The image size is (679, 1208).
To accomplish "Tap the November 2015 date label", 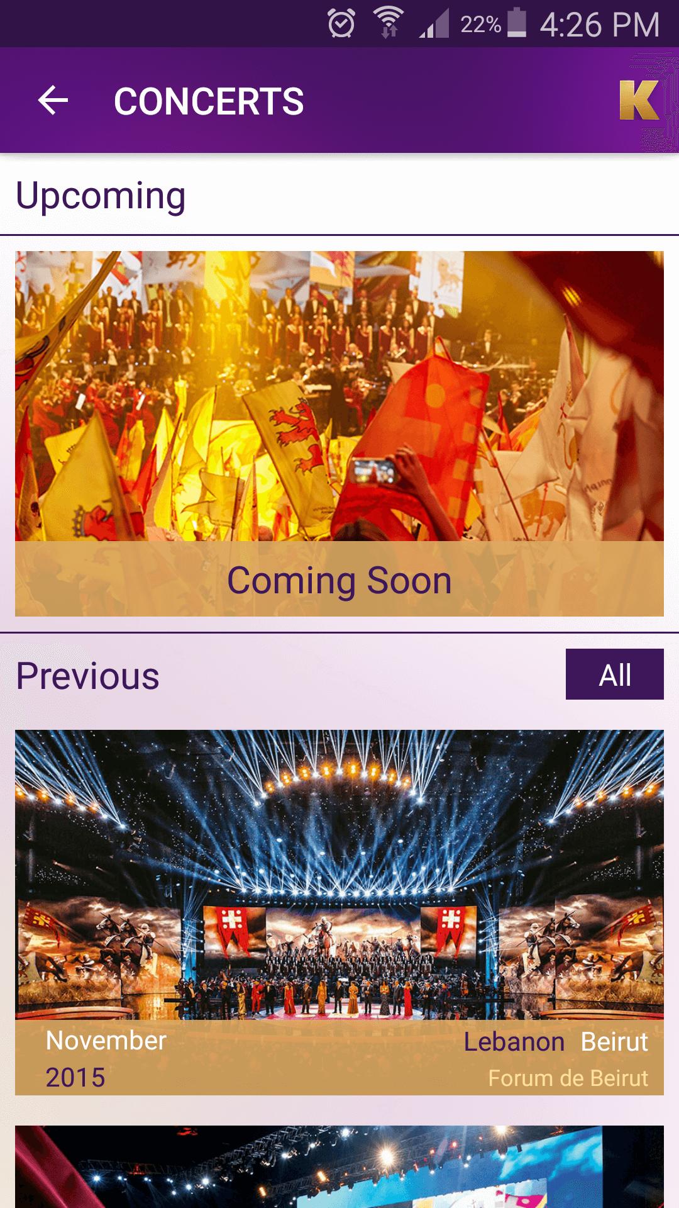I will click(x=106, y=1059).
